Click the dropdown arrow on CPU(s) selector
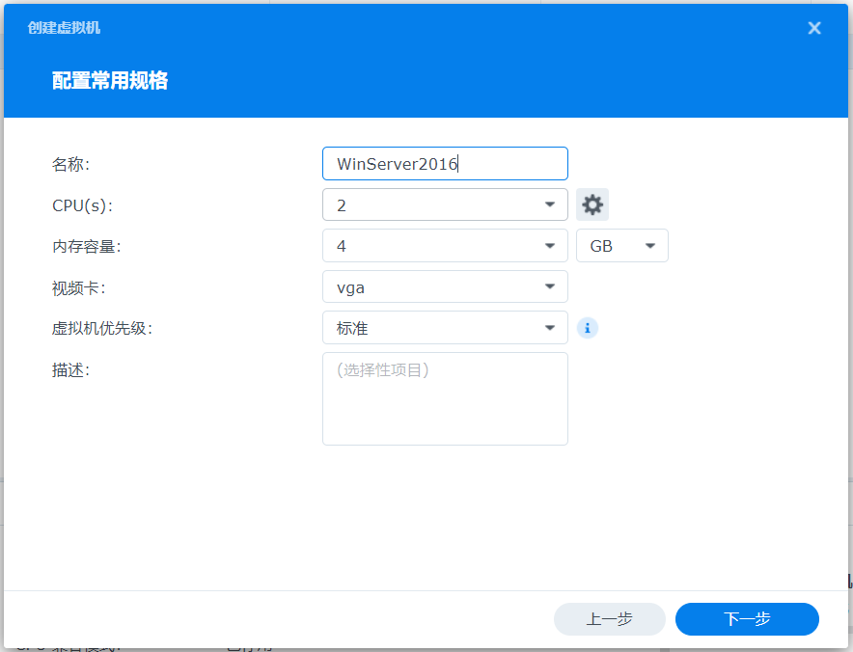Image resolution: width=853 pixels, height=652 pixels. (551, 204)
